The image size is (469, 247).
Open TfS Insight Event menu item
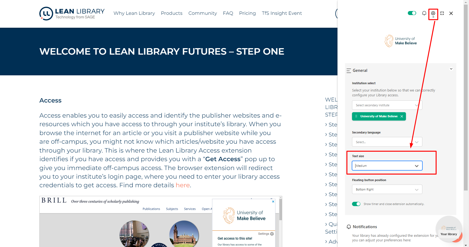282,13
